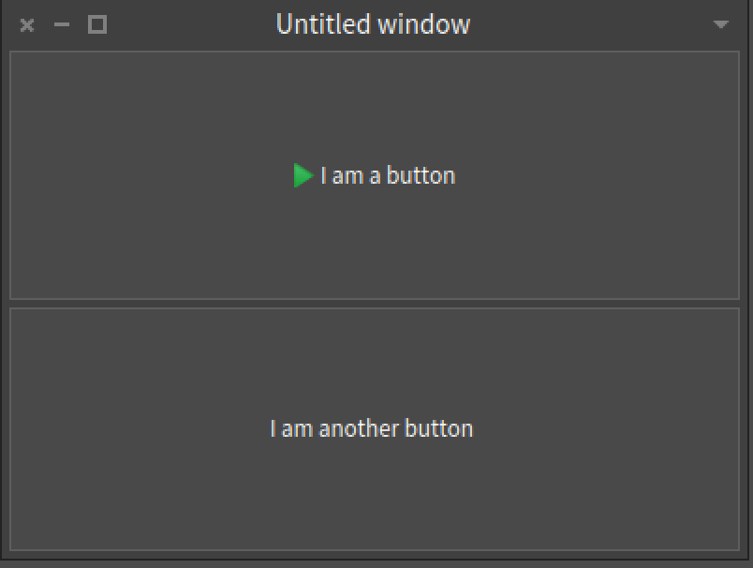The height and width of the screenshot is (568, 753).
Task: Click the arrow icon left of "I am a button"
Action: point(303,175)
